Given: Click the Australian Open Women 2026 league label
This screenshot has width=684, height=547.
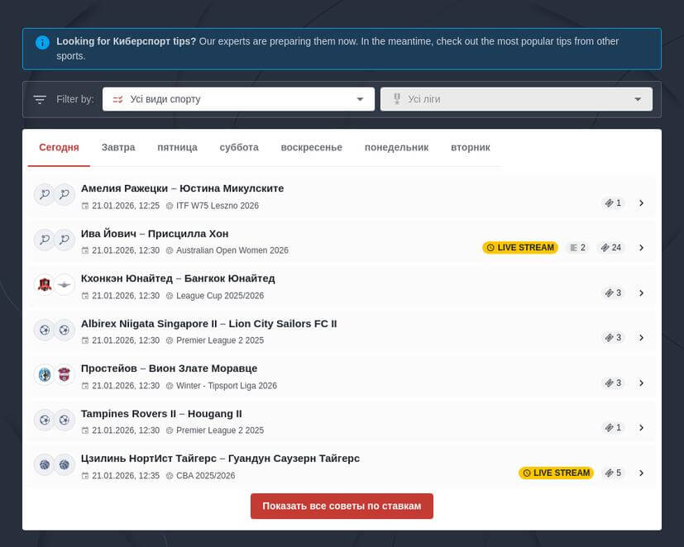Looking at the screenshot, I should pyautogui.click(x=232, y=250).
